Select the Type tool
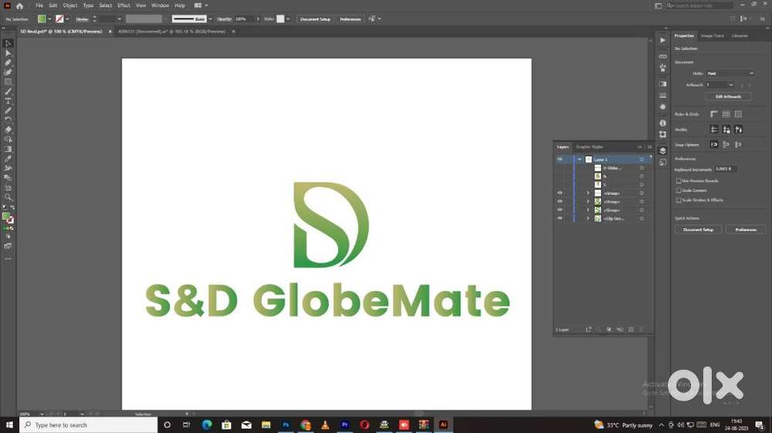The image size is (772, 433). [x=8, y=101]
